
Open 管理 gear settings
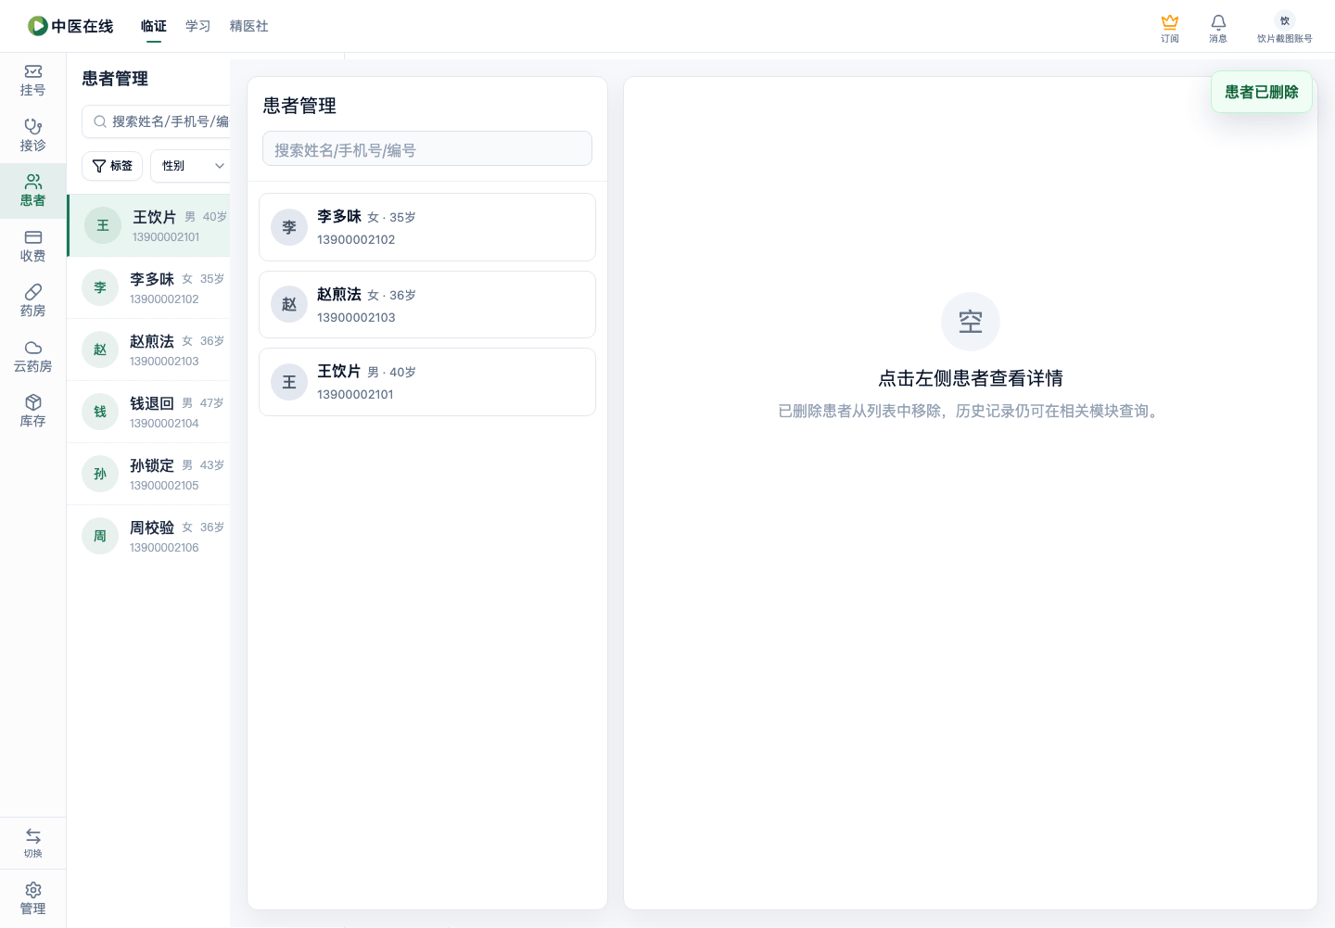tap(33, 898)
